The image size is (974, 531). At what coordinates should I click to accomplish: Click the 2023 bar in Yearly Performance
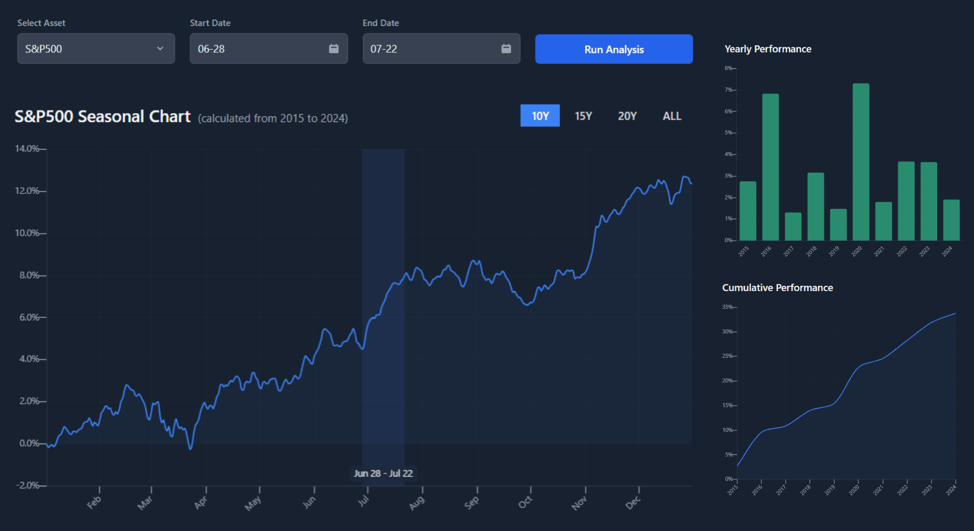click(x=929, y=202)
